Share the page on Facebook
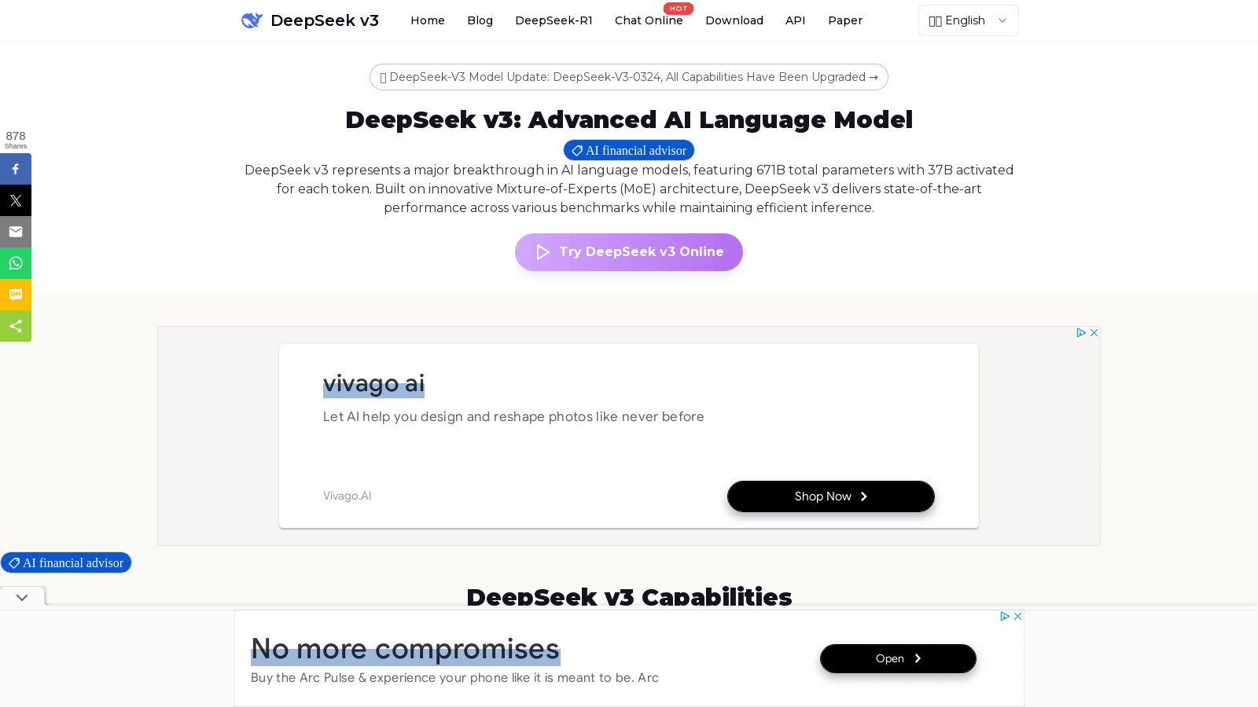 [x=16, y=169]
